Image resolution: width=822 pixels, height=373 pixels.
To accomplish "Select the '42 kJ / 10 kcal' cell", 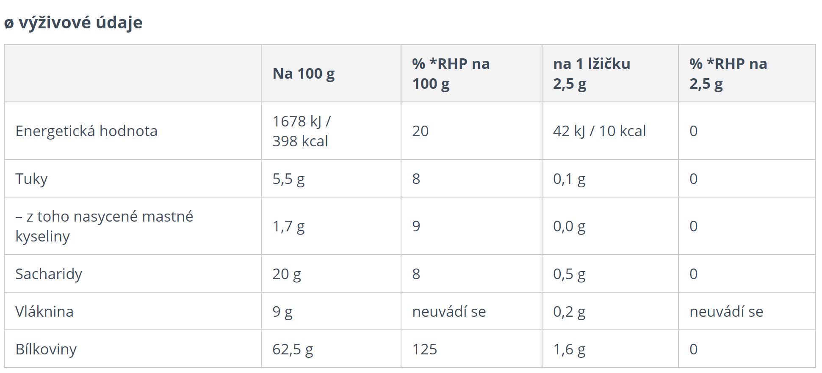I will click(x=599, y=131).
